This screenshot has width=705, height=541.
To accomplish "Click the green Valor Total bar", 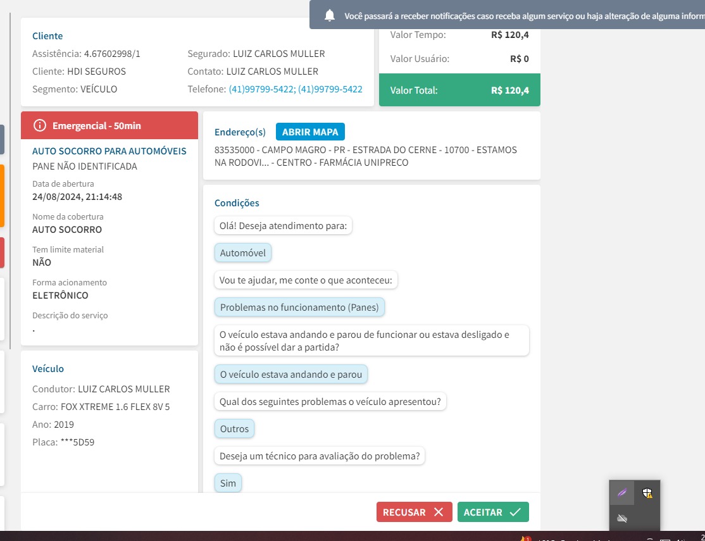I will pos(459,90).
